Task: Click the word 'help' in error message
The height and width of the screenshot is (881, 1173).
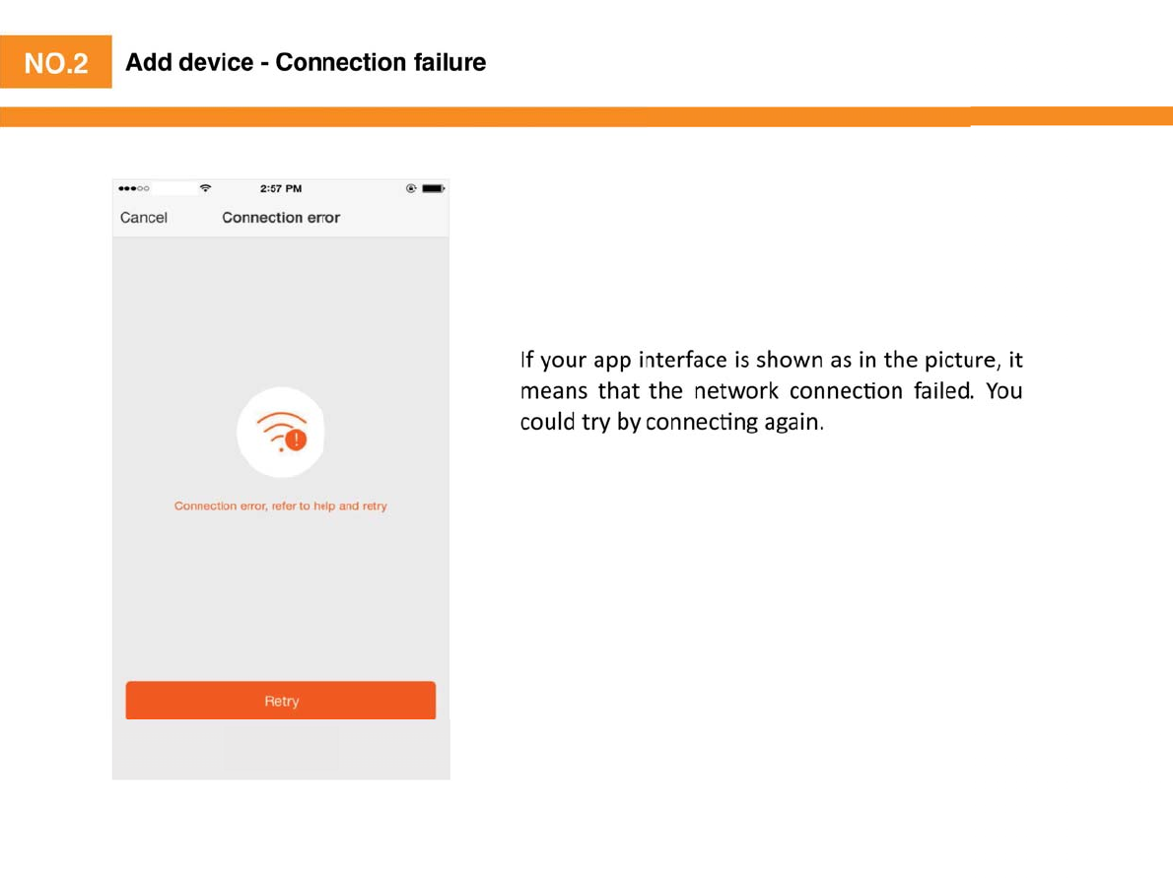Action: click(324, 507)
